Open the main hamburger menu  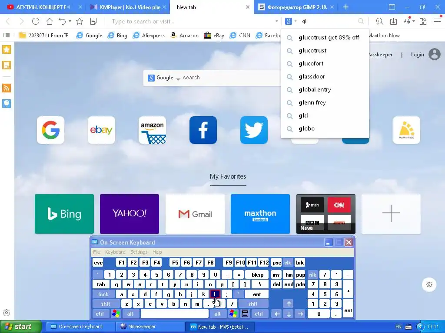[437, 21]
